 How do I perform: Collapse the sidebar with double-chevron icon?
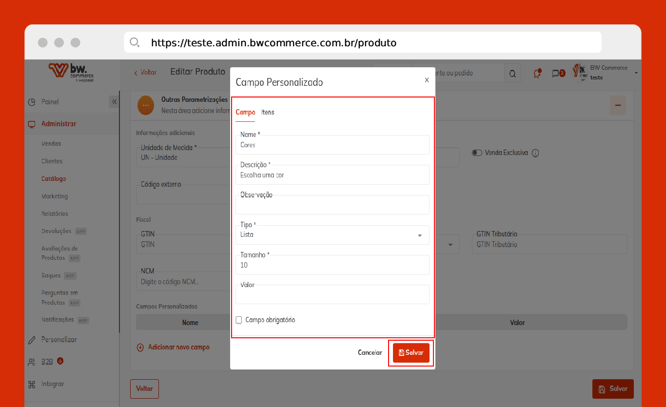(x=114, y=102)
